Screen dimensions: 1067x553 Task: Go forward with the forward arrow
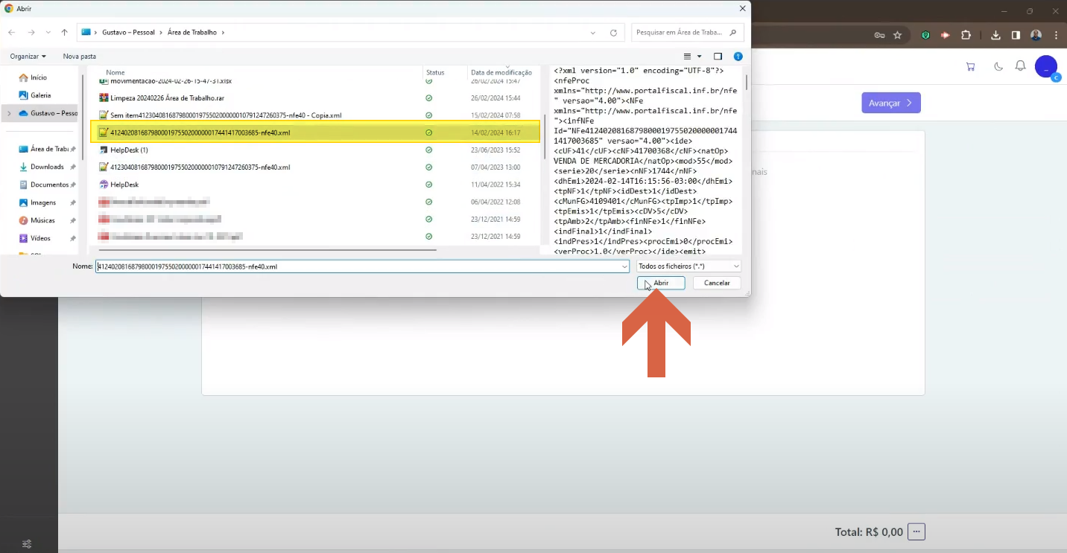pos(31,33)
